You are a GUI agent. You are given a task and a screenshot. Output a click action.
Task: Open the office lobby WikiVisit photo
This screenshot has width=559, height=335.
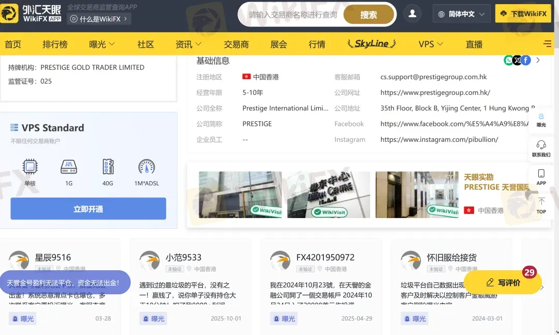coord(417,195)
